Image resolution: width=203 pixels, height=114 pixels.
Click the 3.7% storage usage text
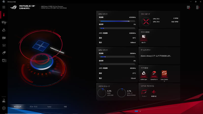click(x=129, y=91)
